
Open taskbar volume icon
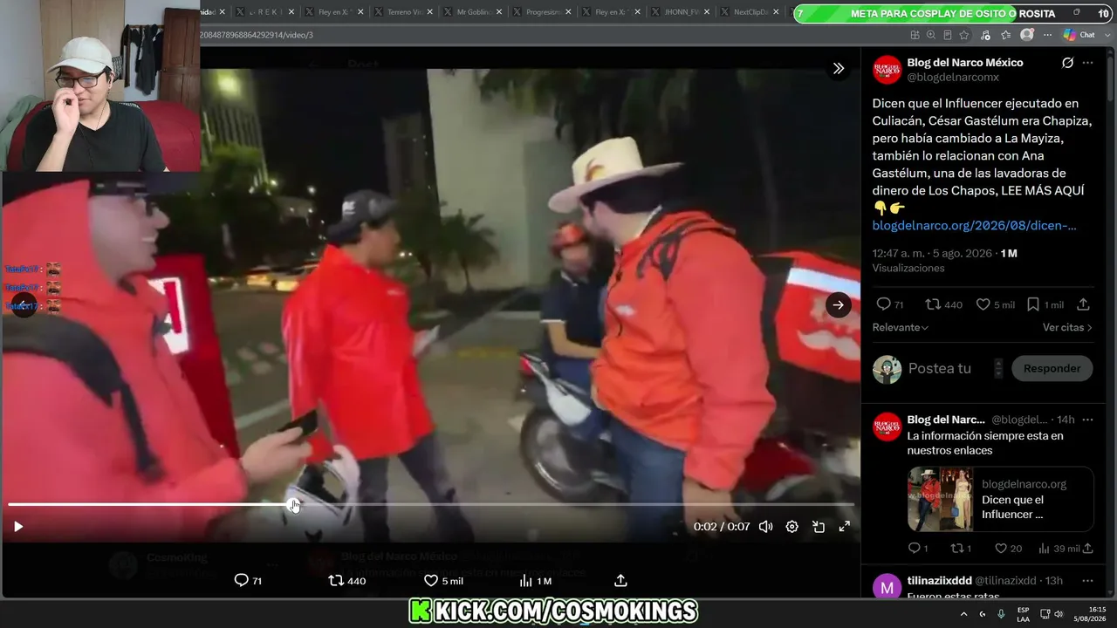tap(1059, 614)
